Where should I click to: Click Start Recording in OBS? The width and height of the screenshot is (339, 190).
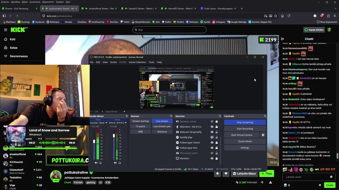pos(245,129)
